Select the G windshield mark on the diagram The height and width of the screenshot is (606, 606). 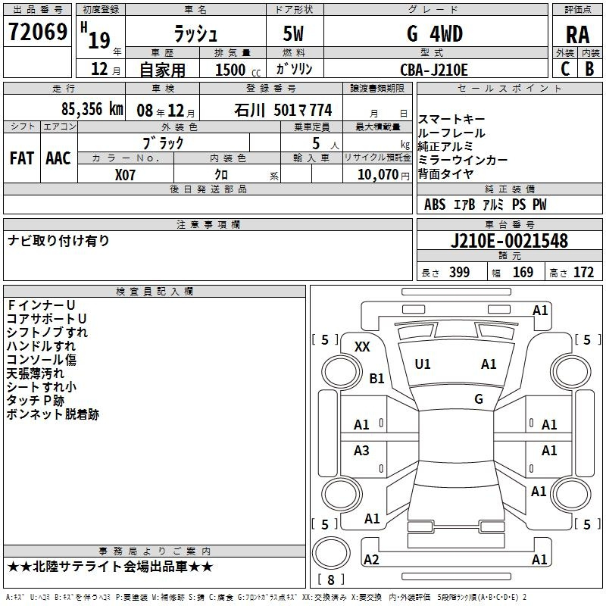click(x=479, y=398)
